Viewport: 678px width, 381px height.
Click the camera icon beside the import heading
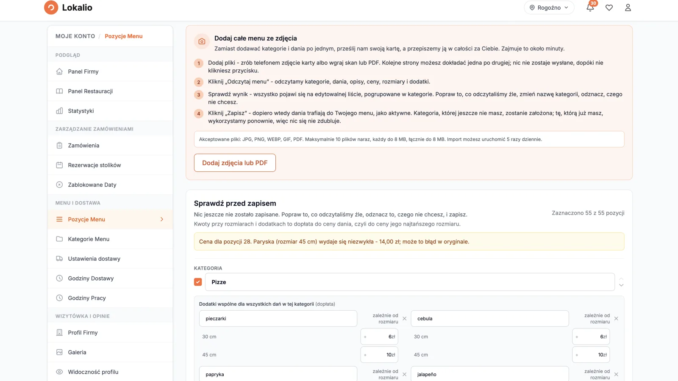click(202, 41)
